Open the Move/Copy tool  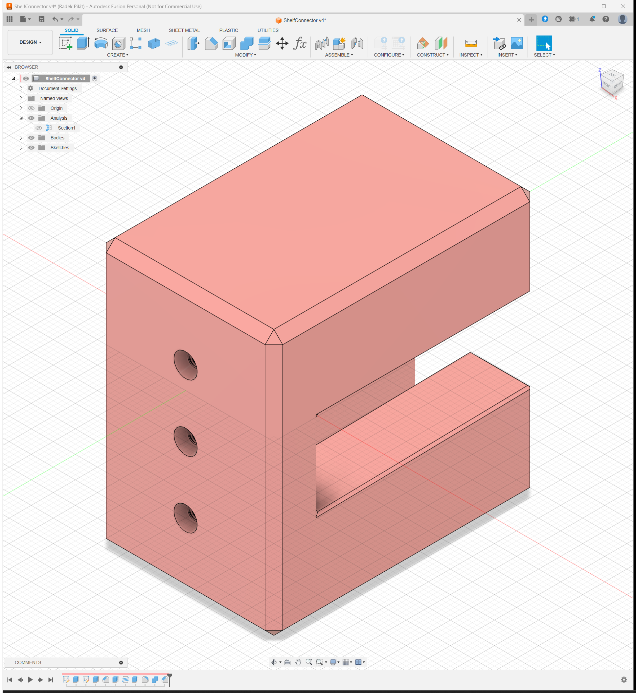(282, 43)
